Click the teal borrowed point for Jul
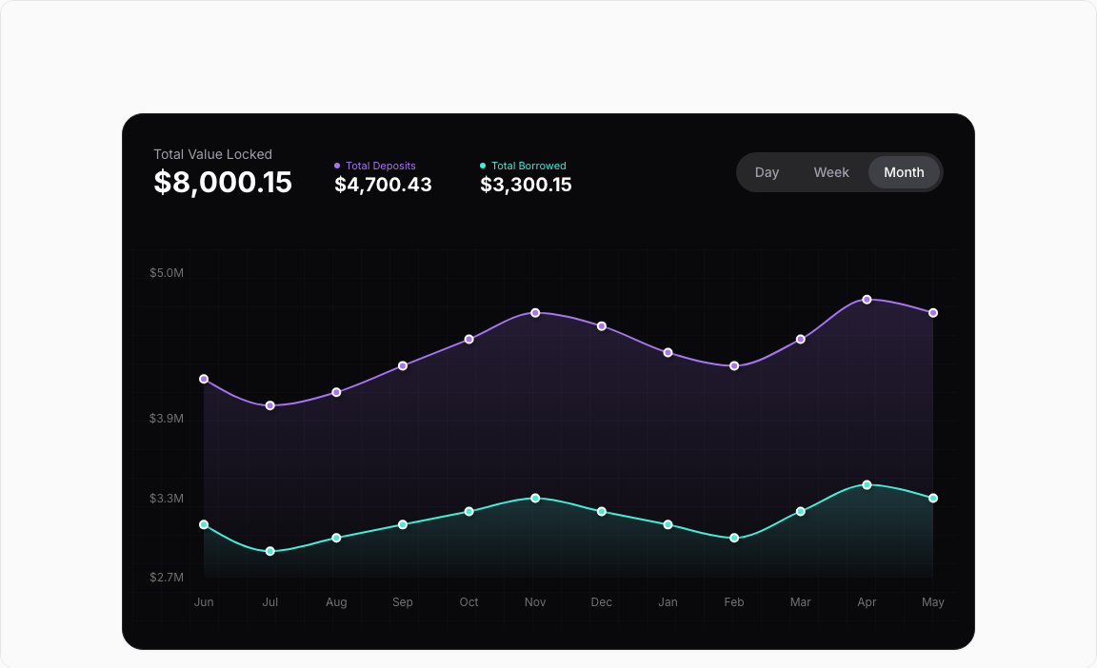This screenshot has width=1097, height=668. (x=270, y=551)
